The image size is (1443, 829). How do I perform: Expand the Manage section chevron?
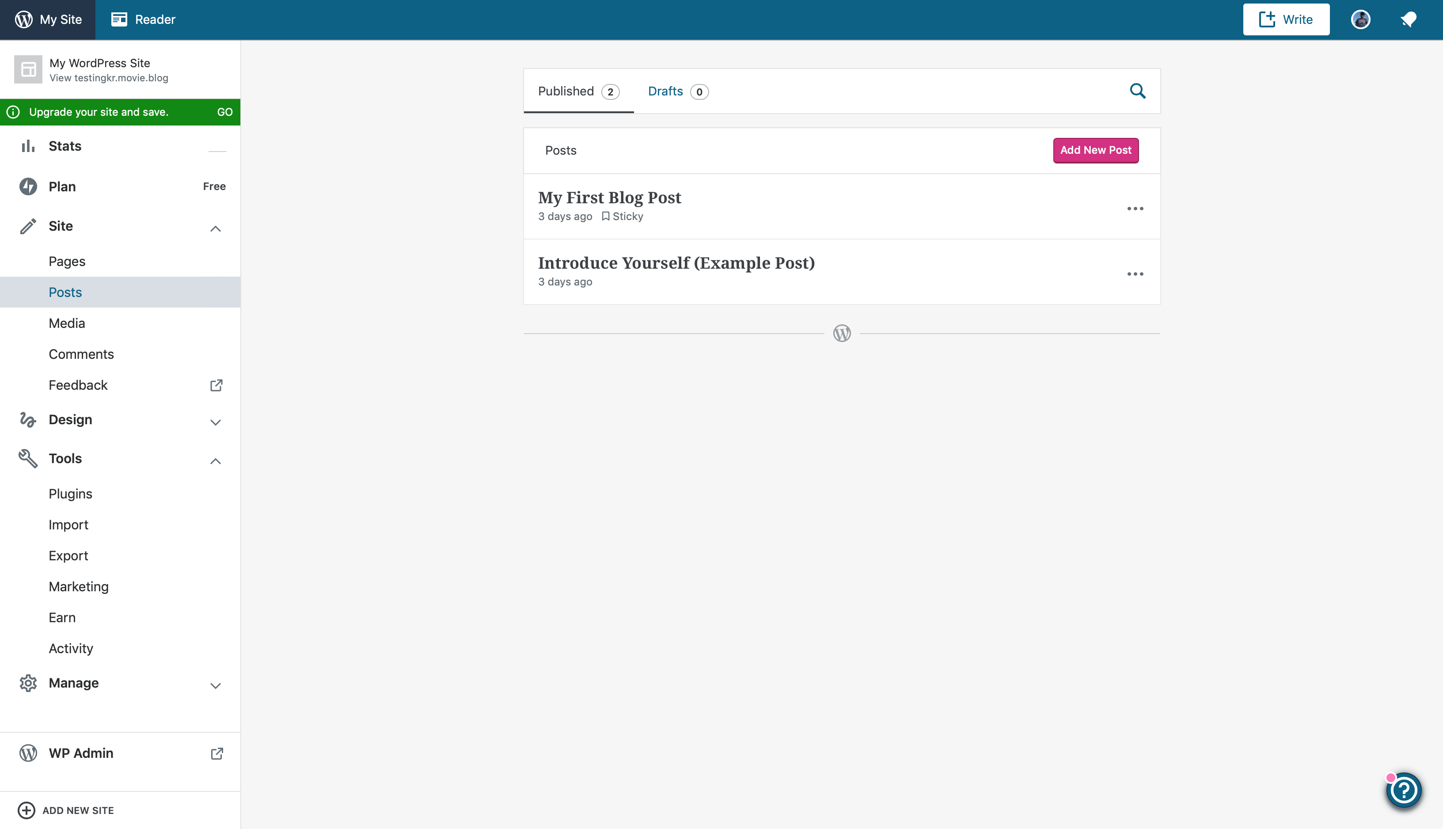[x=215, y=686]
